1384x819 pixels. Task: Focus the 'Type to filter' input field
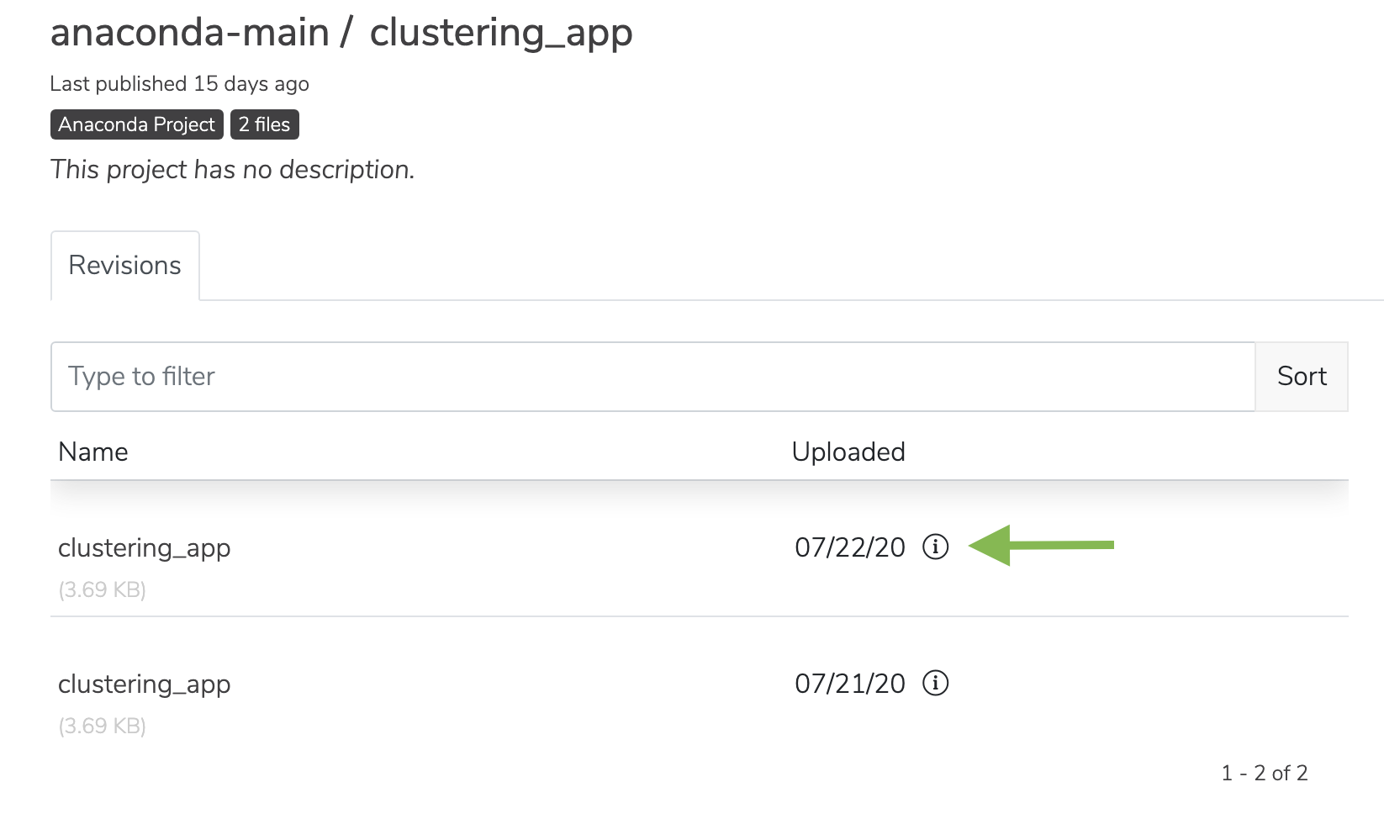(x=652, y=377)
